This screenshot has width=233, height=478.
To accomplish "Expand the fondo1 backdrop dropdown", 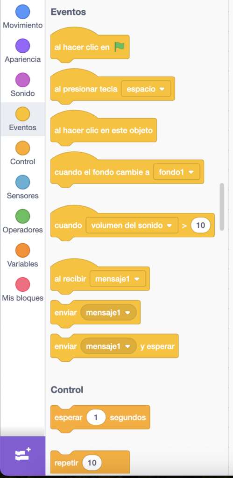I will (x=177, y=172).
